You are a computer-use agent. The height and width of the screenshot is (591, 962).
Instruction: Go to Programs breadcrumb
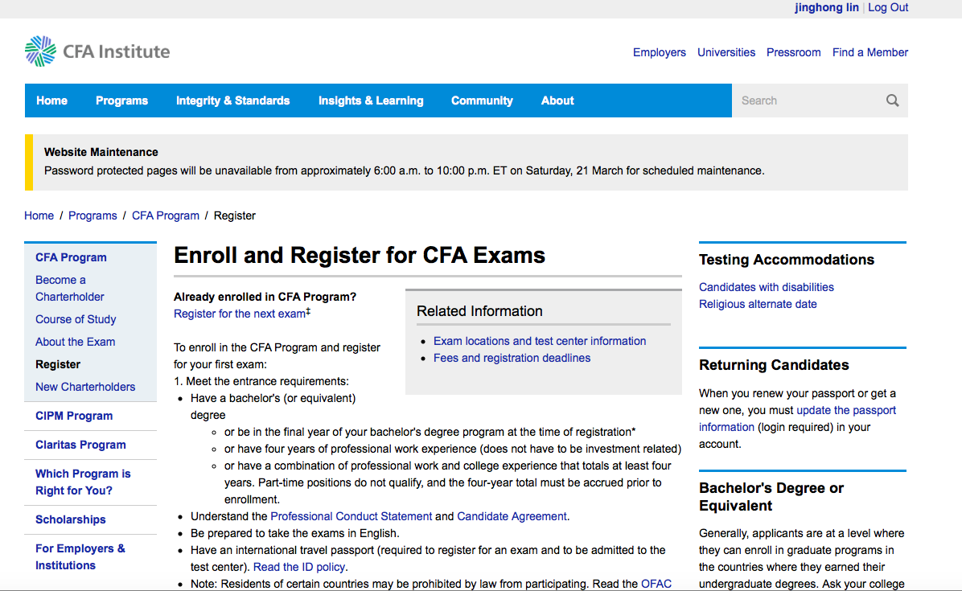point(92,215)
